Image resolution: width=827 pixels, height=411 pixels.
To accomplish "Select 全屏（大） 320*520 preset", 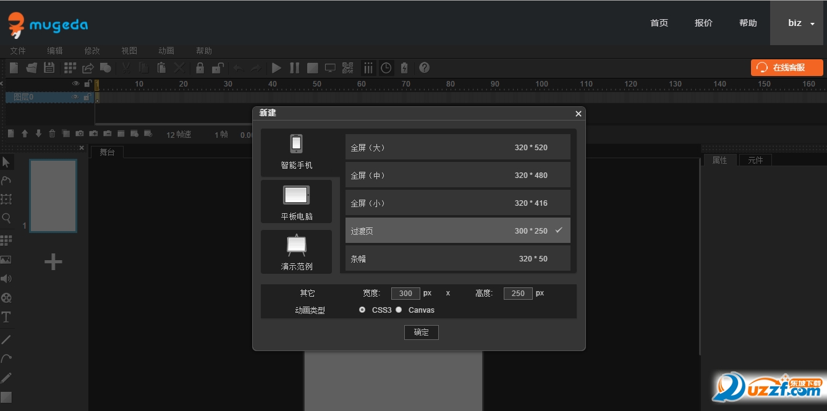I will point(458,148).
